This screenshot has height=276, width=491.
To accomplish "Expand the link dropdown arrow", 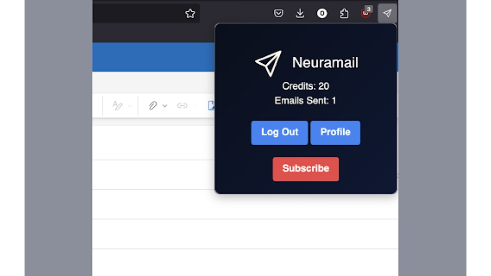I will click(x=195, y=106).
